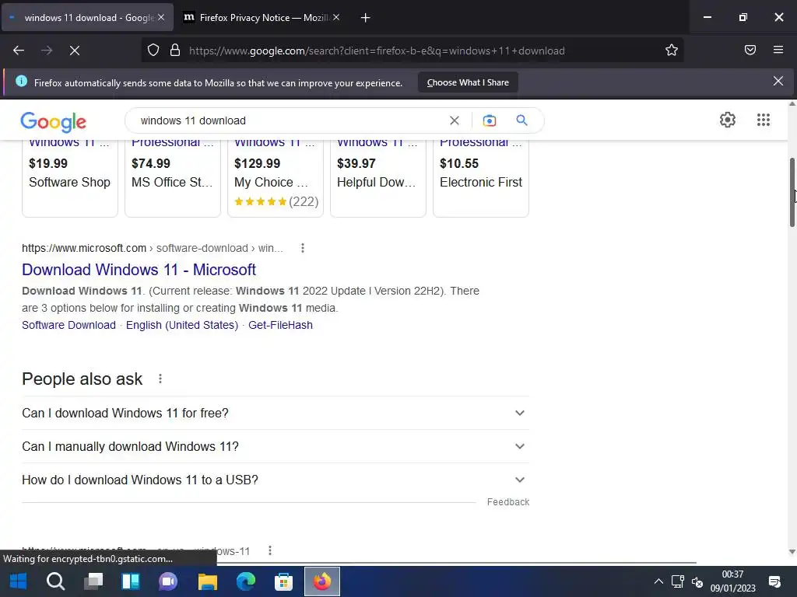Open the notification center icon
The height and width of the screenshot is (597, 797).
coord(774,581)
